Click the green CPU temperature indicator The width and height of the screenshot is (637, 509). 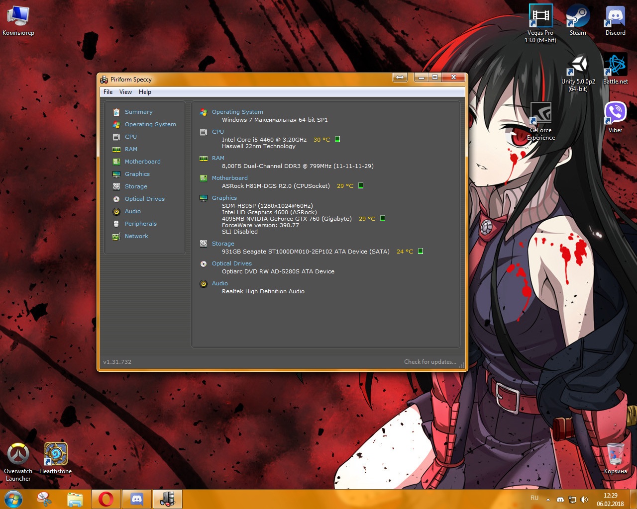[x=337, y=140]
